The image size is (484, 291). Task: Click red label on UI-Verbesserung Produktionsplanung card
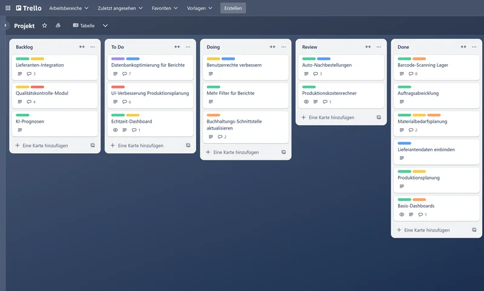118,87
